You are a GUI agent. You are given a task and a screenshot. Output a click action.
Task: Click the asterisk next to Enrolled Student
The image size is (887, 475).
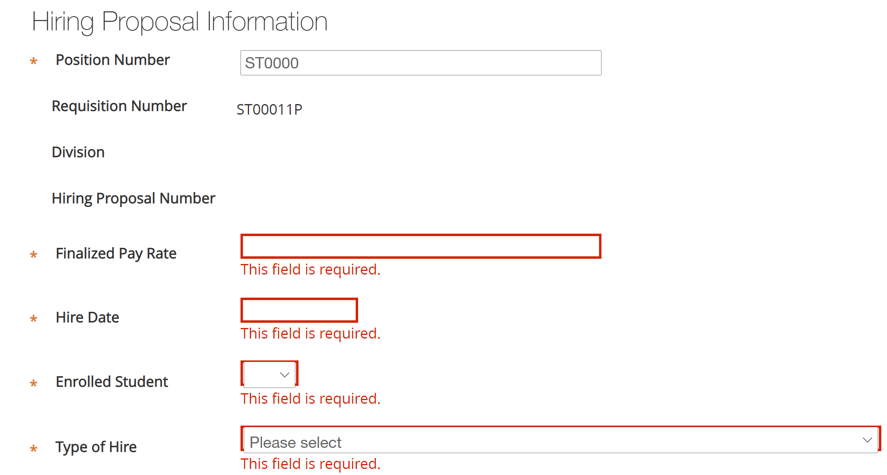coord(34,383)
